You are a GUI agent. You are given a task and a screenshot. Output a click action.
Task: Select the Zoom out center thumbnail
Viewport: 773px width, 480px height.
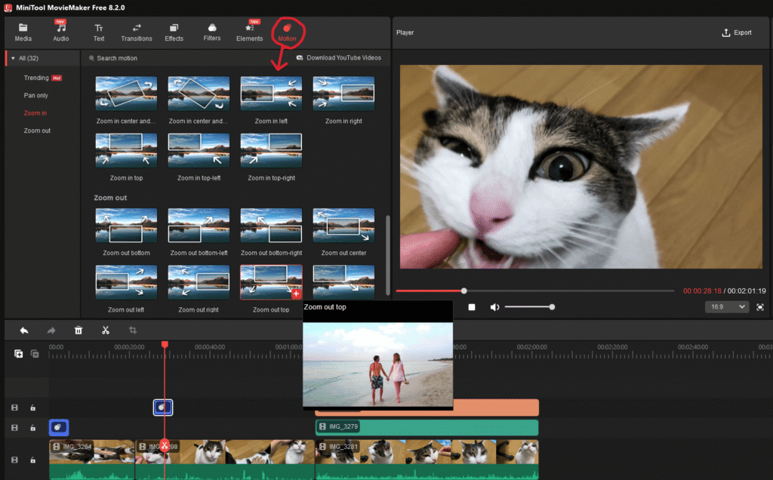[343, 226]
